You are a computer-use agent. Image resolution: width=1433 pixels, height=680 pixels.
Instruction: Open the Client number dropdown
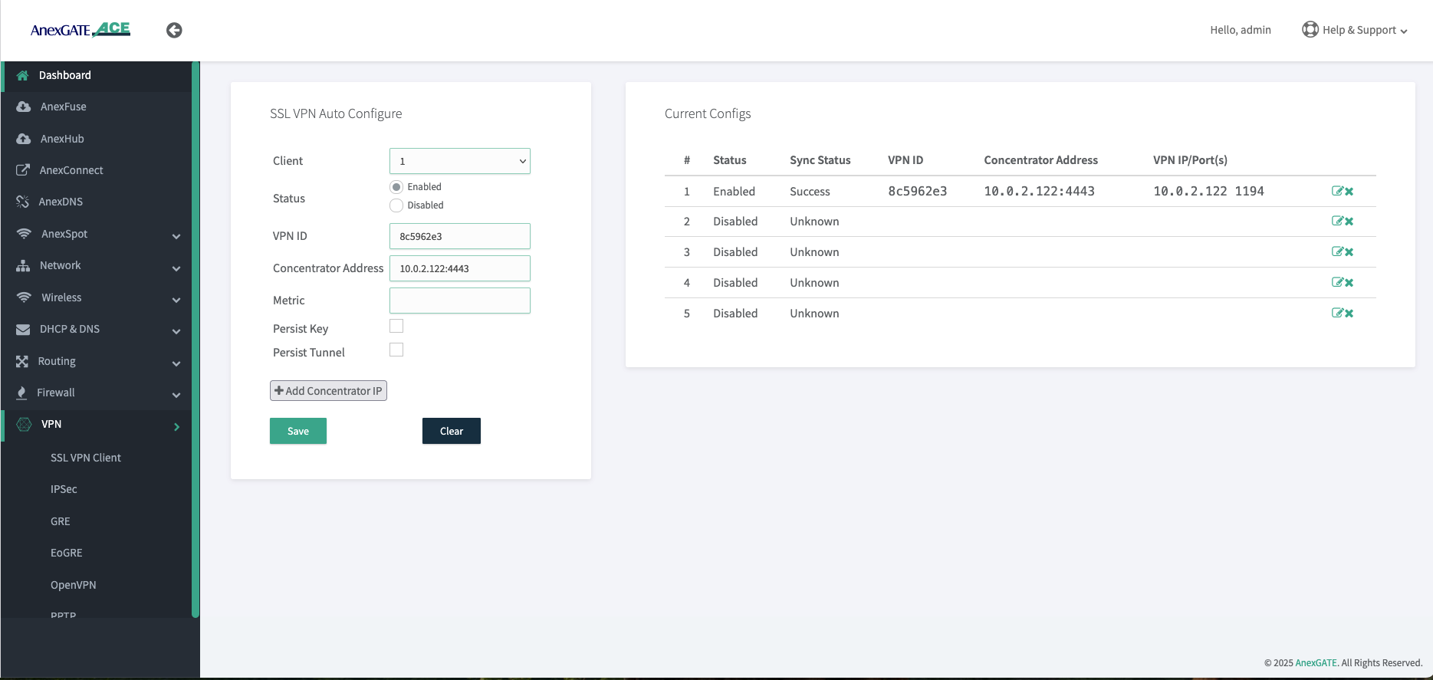(459, 161)
